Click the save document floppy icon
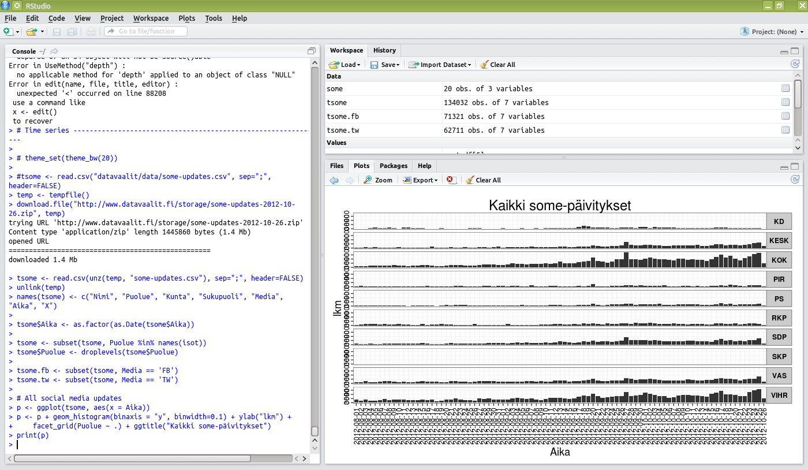Screen dimensions: 808x470 click(57, 32)
